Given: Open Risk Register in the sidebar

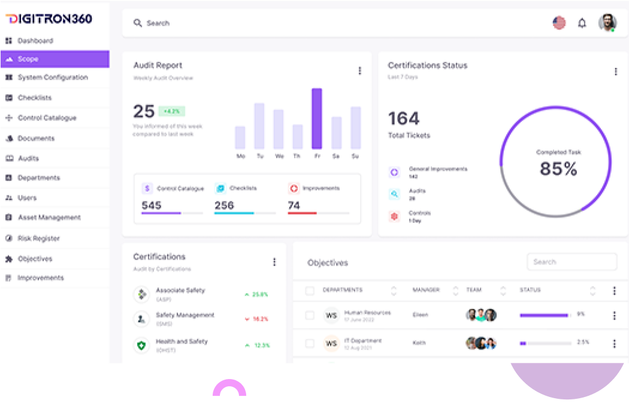Looking at the screenshot, I should 38,238.
